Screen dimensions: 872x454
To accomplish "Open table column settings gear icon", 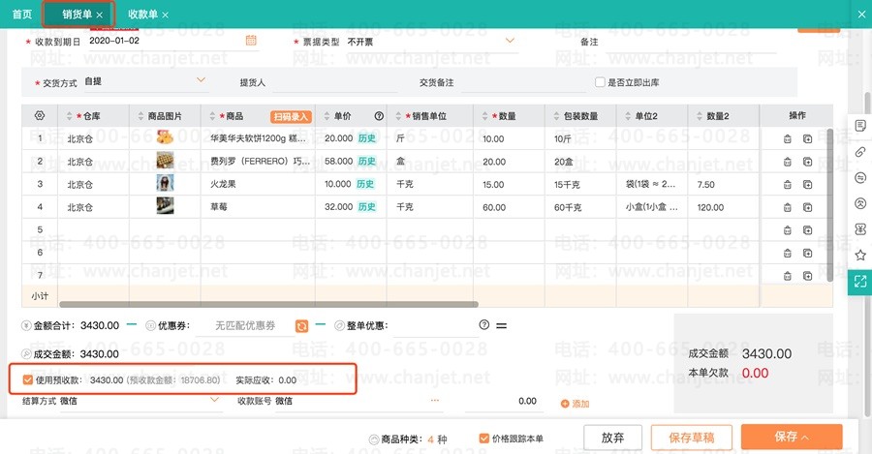I will tap(40, 116).
